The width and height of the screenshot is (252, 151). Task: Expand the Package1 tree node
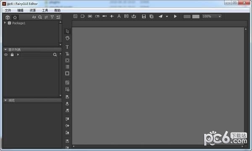(x=5, y=23)
